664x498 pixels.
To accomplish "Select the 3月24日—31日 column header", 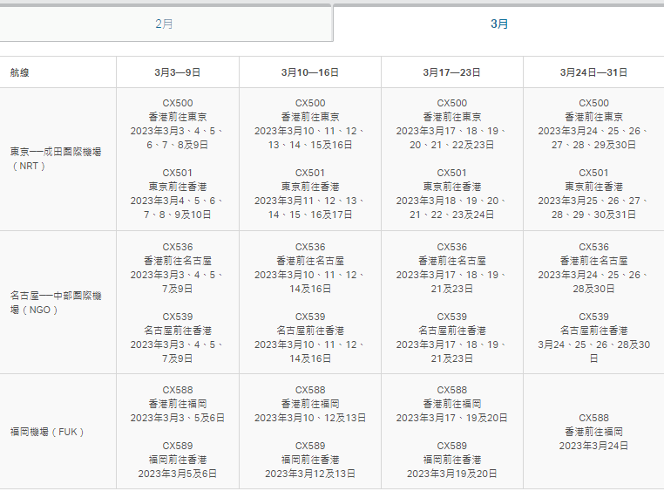I will click(x=593, y=72).
